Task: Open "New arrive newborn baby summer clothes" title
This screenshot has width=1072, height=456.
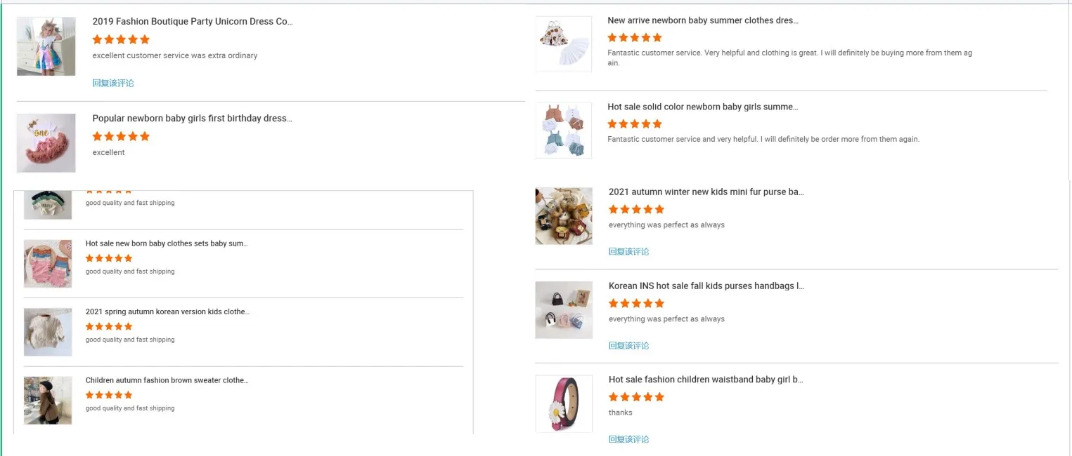Action: (x=702, y=20)
